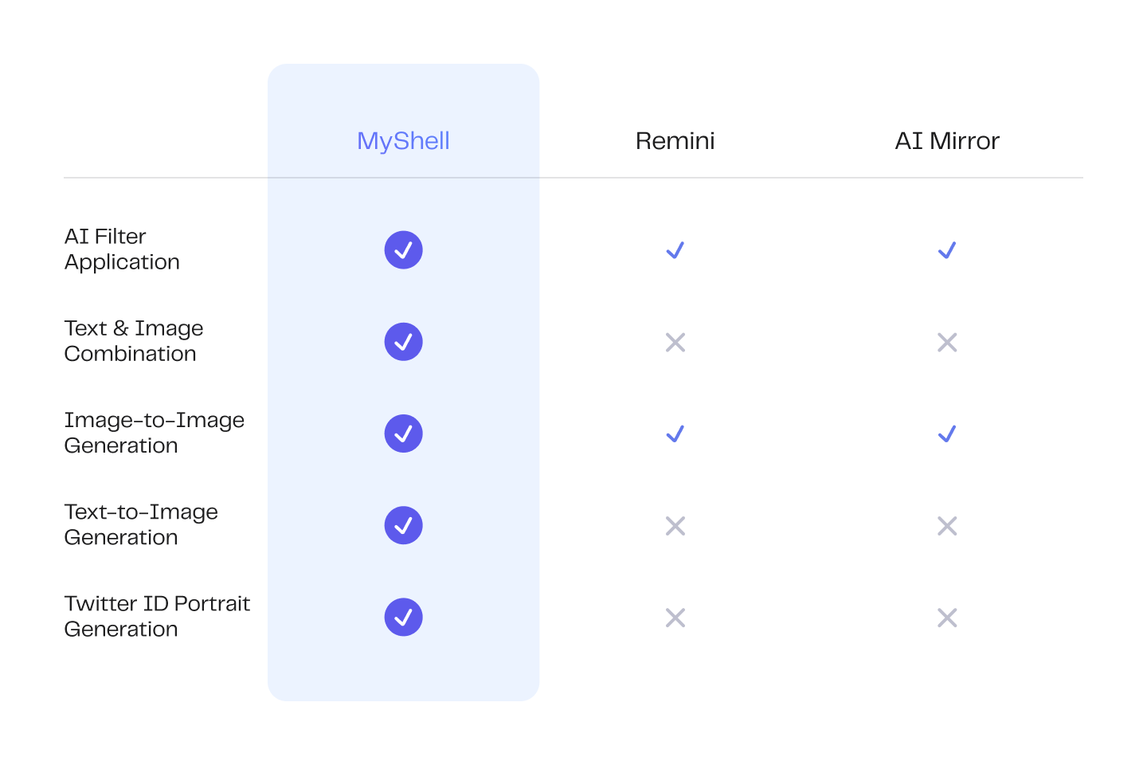Viewport: 1147px width, 765px height.
Task: Click MyShell's Text-to-Image Generation checkmark
Action: (x=403, y=525)
